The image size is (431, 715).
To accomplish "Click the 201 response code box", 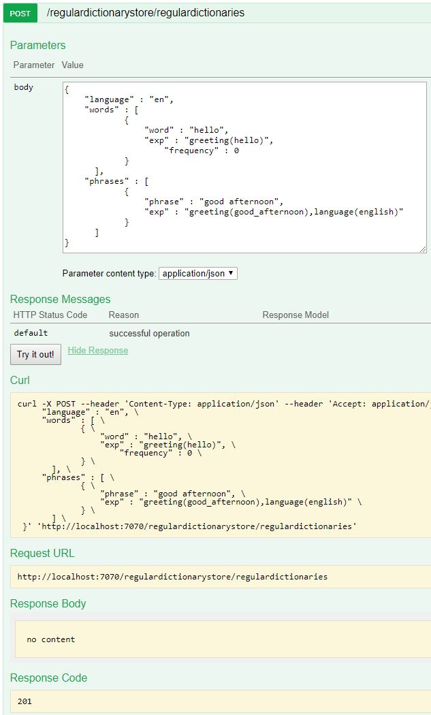I will coord(221,701).
